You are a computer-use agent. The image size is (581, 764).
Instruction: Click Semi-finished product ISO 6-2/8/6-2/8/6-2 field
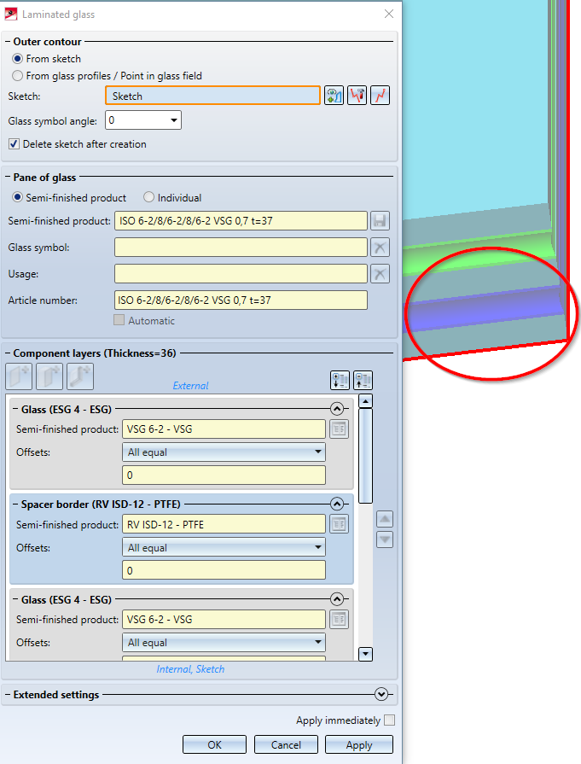tap(241, 221)
